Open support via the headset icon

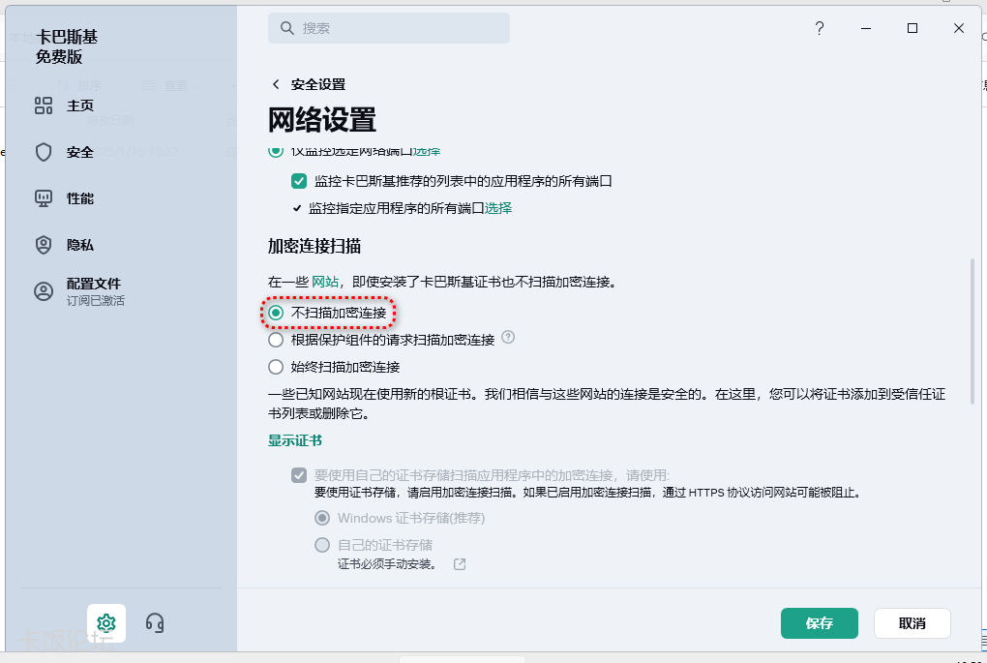pyautogui.click(x=155, y=623)
